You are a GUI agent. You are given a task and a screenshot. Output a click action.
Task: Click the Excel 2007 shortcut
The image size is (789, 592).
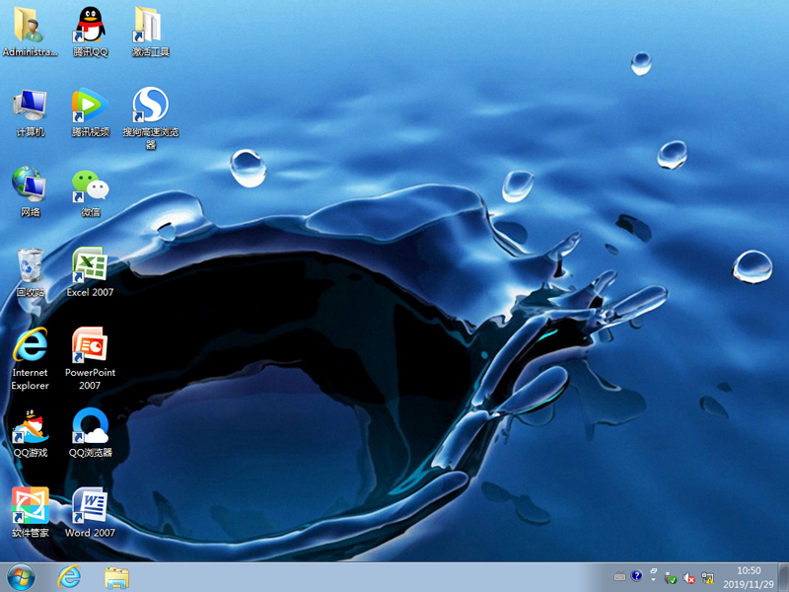[90, 266]
